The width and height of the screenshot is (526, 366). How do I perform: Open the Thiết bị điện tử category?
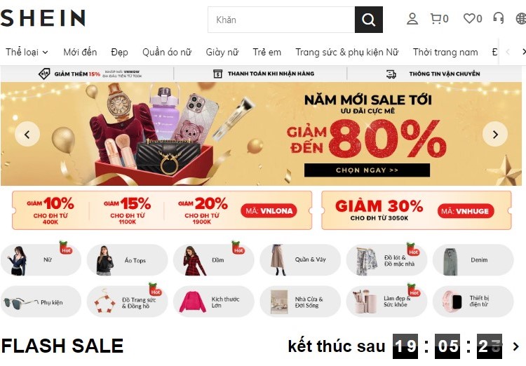(x=473, y=301)
